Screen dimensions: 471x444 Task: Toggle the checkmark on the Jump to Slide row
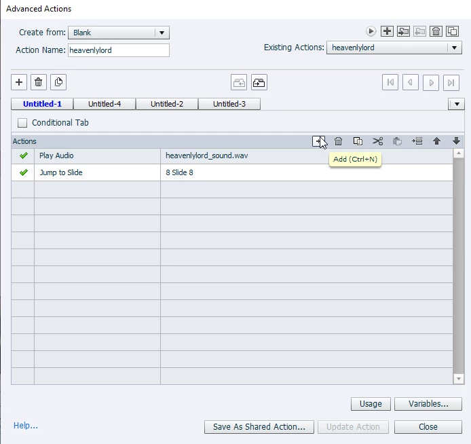(24, 172)
